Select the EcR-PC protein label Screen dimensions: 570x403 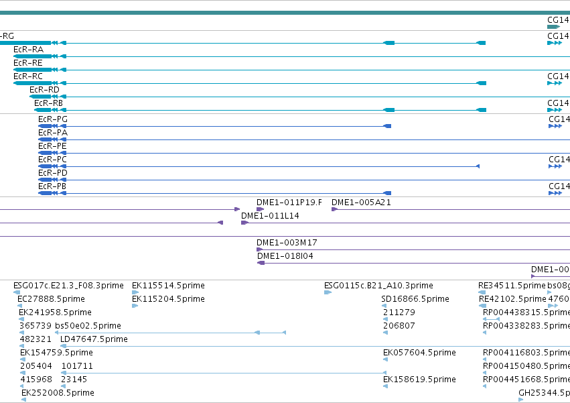52,160
